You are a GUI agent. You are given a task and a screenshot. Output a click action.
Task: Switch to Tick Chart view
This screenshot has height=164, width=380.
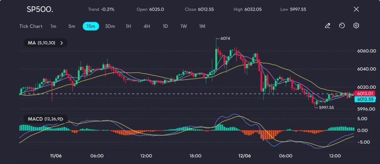[x=31, y=26]
